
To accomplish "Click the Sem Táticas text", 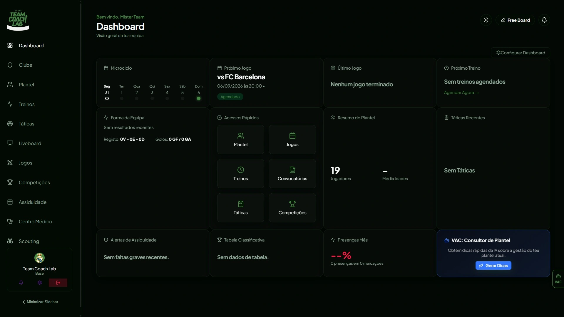I will pyautogui.click(x=459, y=171).
